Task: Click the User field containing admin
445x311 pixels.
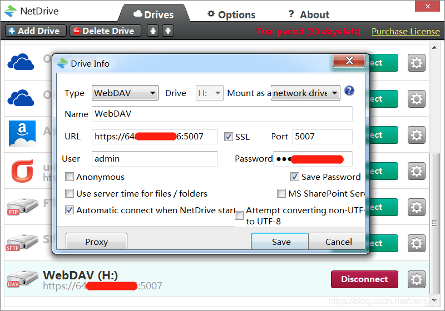Action: point(155,159)
